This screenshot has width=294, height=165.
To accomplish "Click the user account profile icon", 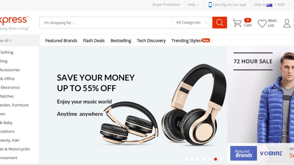I will tap(287, 23).
